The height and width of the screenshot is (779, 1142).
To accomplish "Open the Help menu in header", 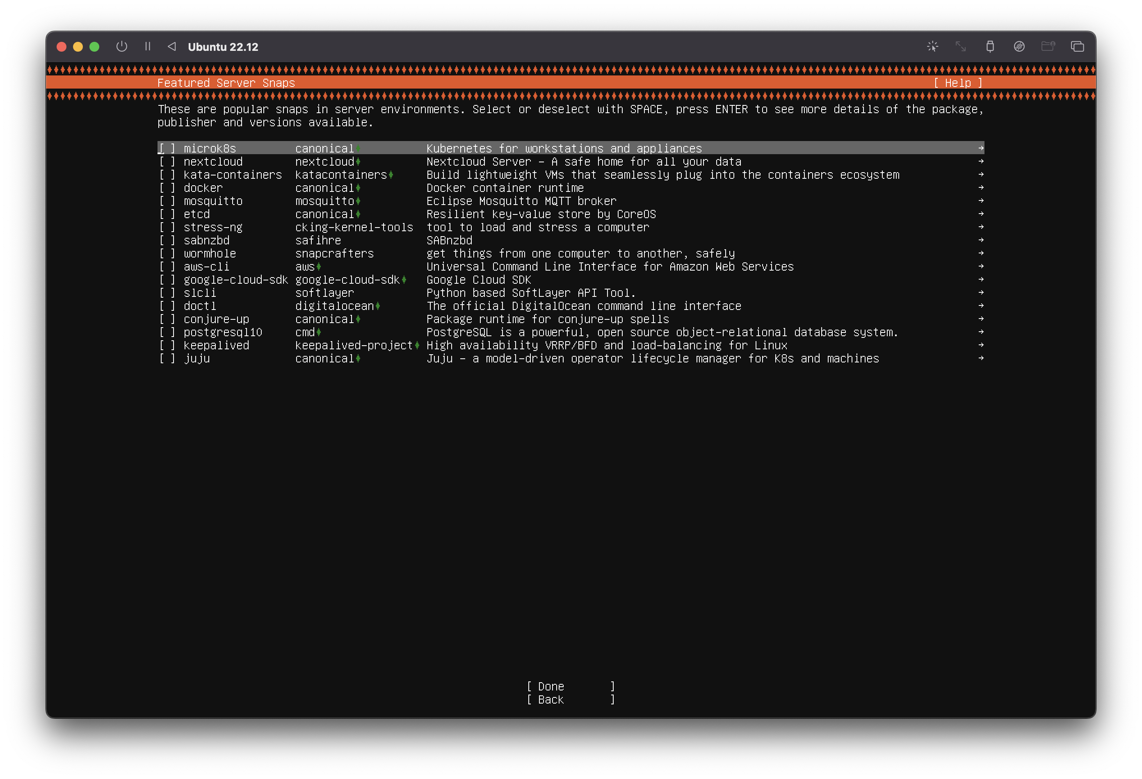I will coord(958,83).
